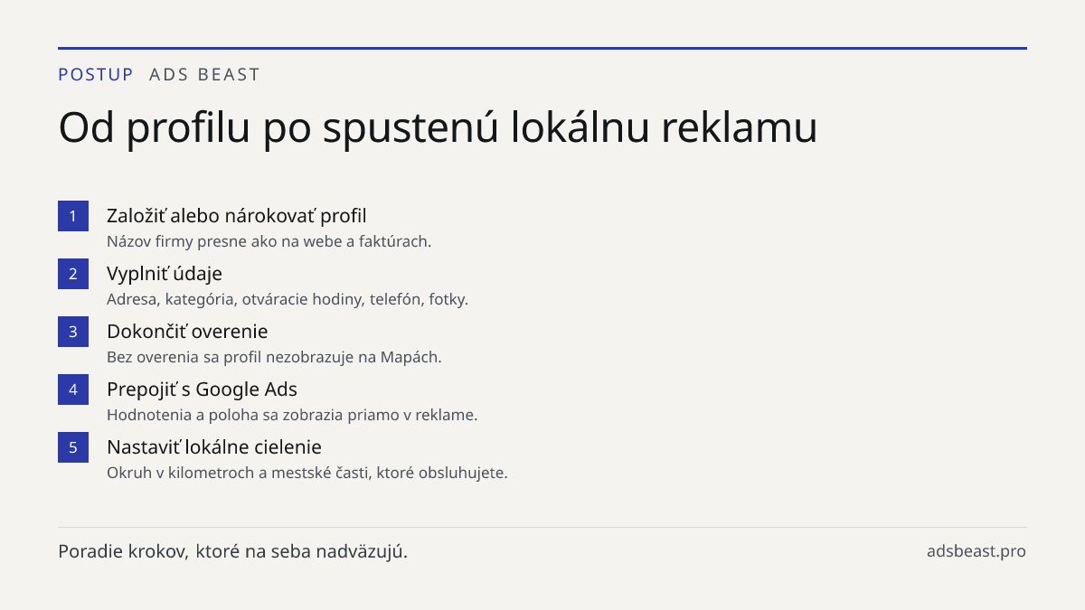
Task: Click the 'POSTUP' label in the header
Action: click(96, 74)
